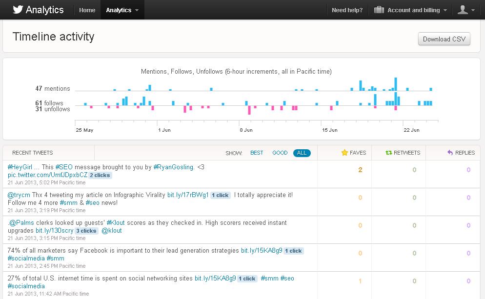Viewport: 485px width, 299px height.
Task: Click '21 Jun 2013, 3:19 PM Pacific time' timestamp
Action: [46, 211]
